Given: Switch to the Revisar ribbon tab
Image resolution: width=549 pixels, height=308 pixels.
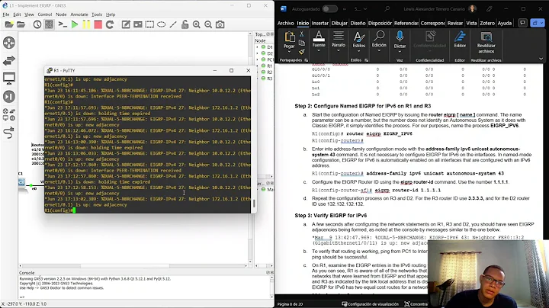Looking at the screenshot, I should coord(454,23).
